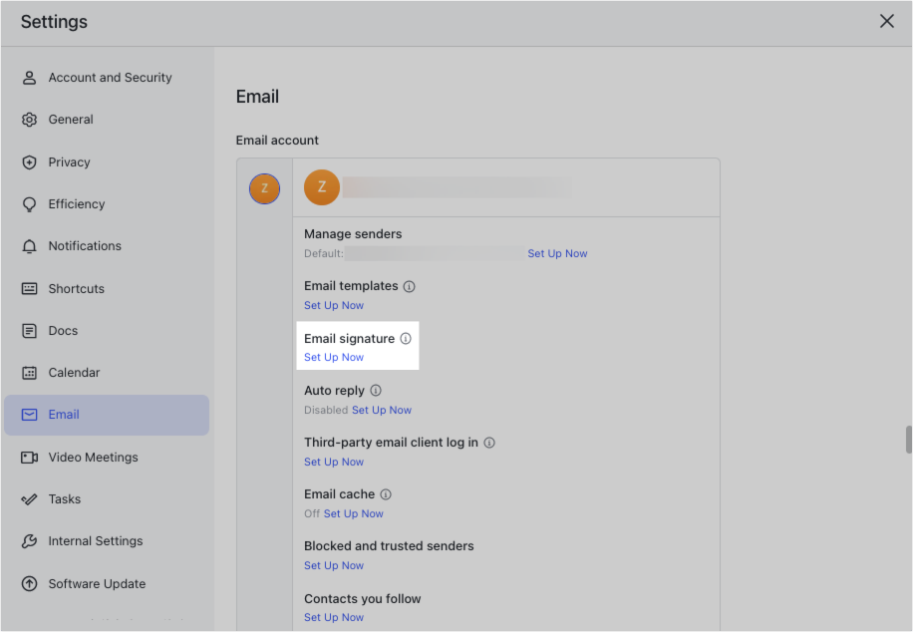Click the wrench icon for Internal Settings

[x=30, y=540]
